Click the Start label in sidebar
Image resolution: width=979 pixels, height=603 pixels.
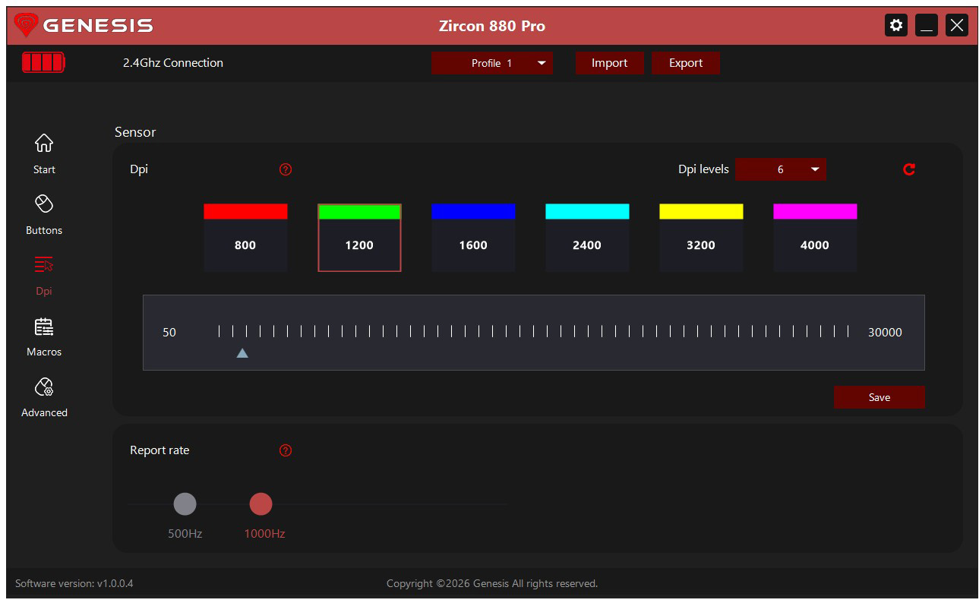[44, 169]
